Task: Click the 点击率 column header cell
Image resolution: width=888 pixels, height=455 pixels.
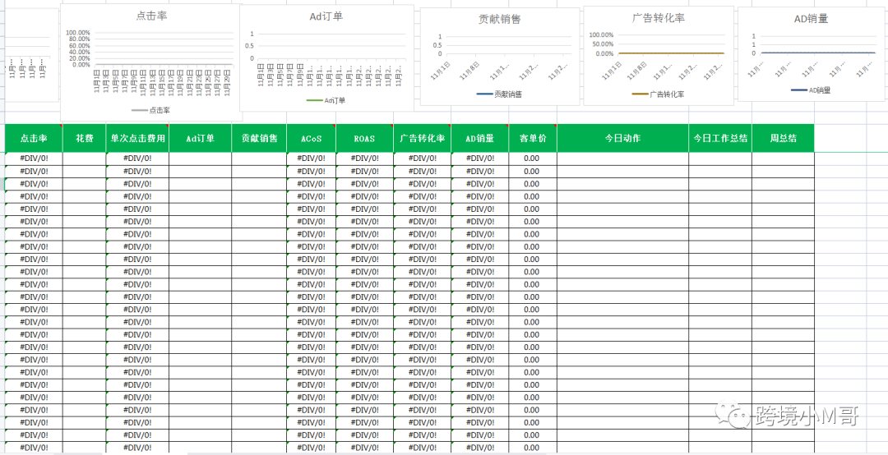Action: (x=34, y=139)
